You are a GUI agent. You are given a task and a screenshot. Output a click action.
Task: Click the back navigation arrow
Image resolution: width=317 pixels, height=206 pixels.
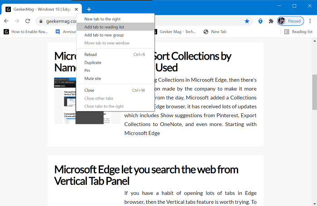6,21
